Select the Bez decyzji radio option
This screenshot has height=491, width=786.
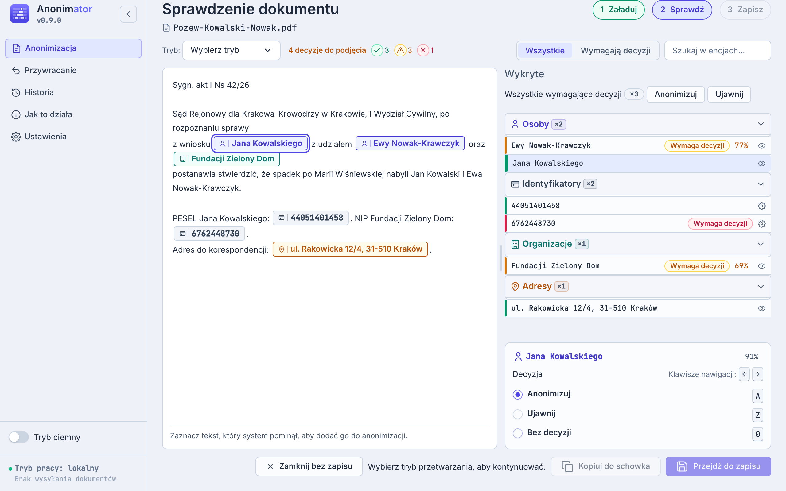[x=517, y=433]
